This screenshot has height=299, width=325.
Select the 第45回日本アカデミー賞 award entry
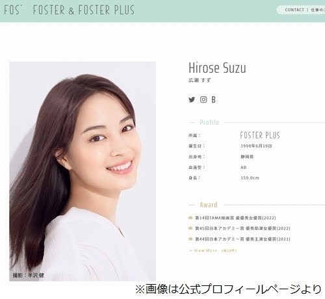coord(242,228)
